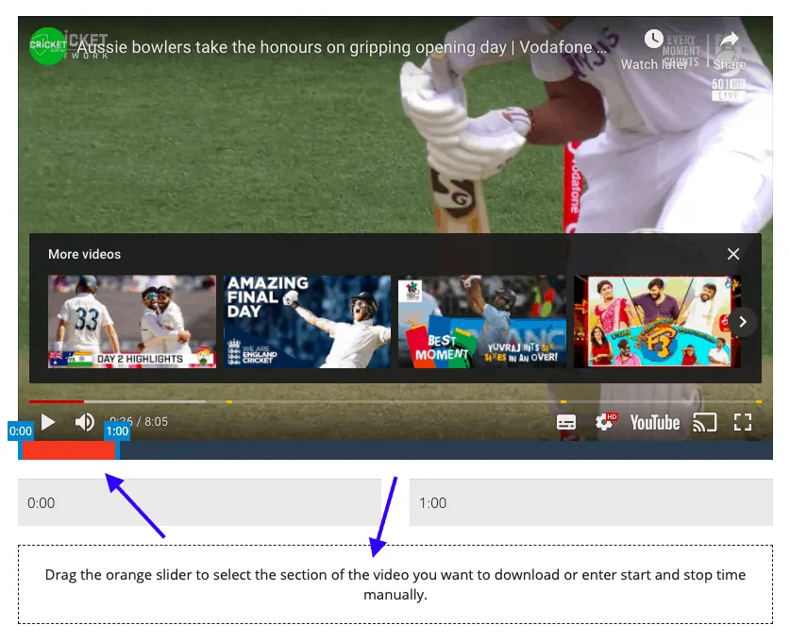Open the Day 2 Highlights video thumbnail
This screenshot has height=642, width=790.
click(132, 321)
